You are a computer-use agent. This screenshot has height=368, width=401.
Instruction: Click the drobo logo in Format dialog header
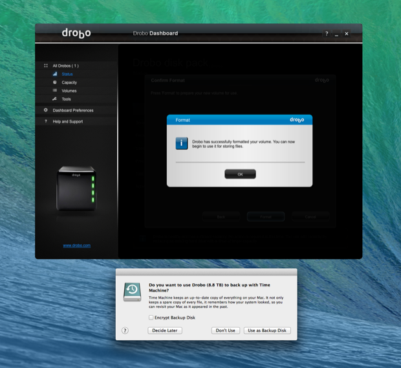(x=297, y=120)
